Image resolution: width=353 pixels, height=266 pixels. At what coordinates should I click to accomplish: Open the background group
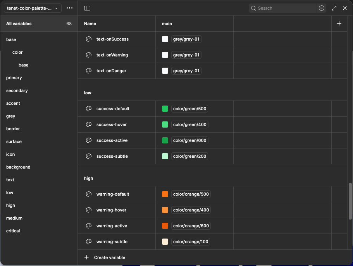point(18,167)
